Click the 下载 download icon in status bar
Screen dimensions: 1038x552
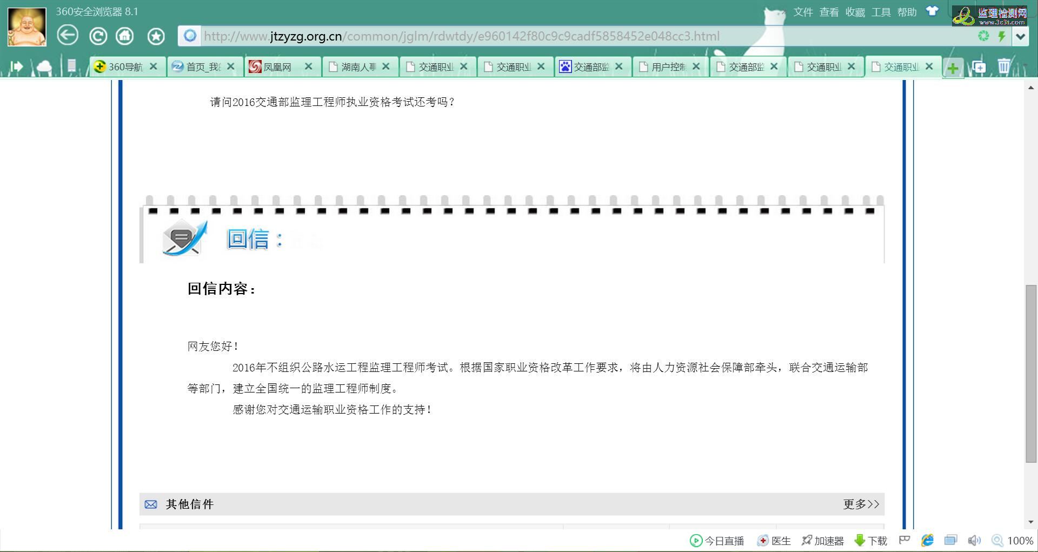coord(870,540)
